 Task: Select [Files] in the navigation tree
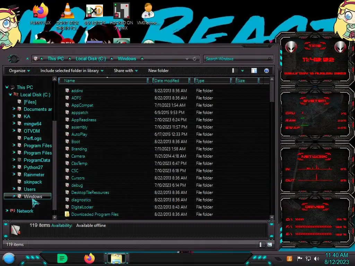[30, 102]
